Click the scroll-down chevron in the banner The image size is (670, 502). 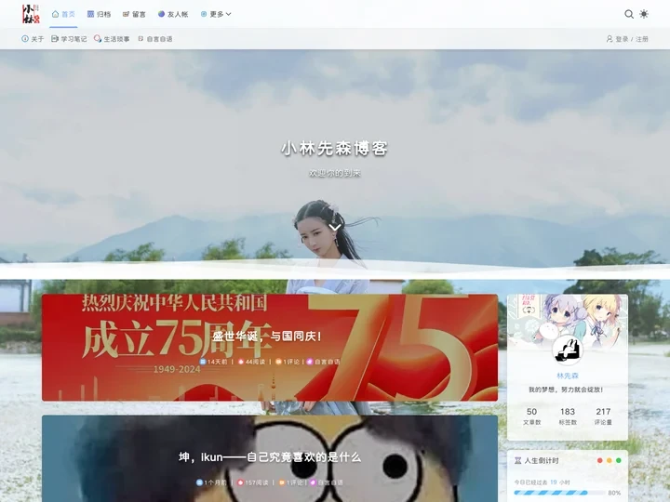335,227
